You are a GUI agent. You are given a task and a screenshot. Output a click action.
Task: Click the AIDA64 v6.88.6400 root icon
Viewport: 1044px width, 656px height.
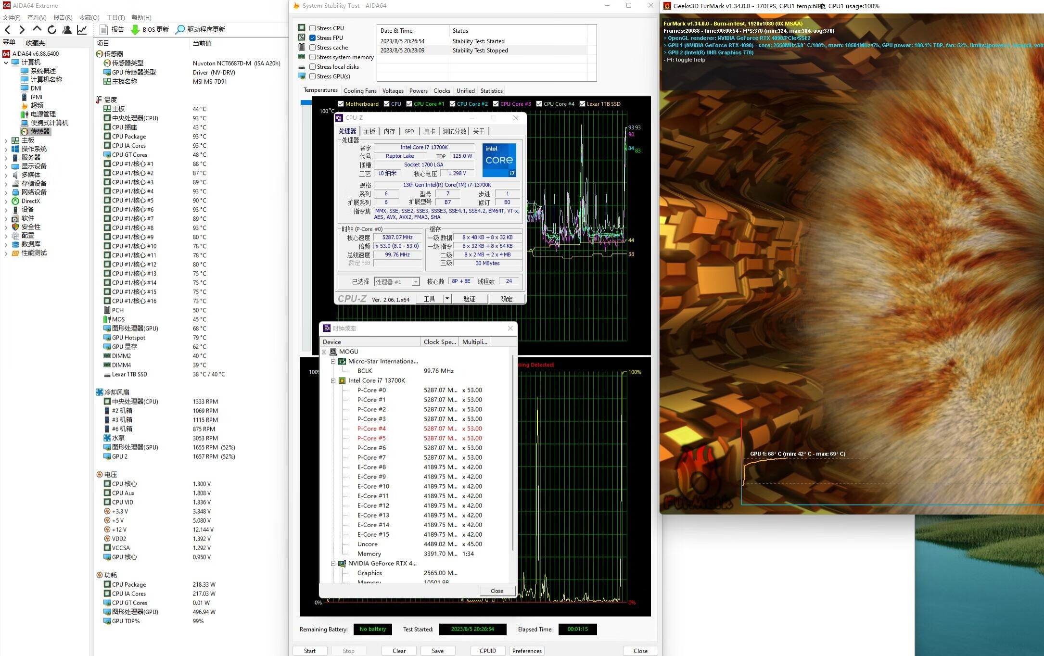pos(7,54)
